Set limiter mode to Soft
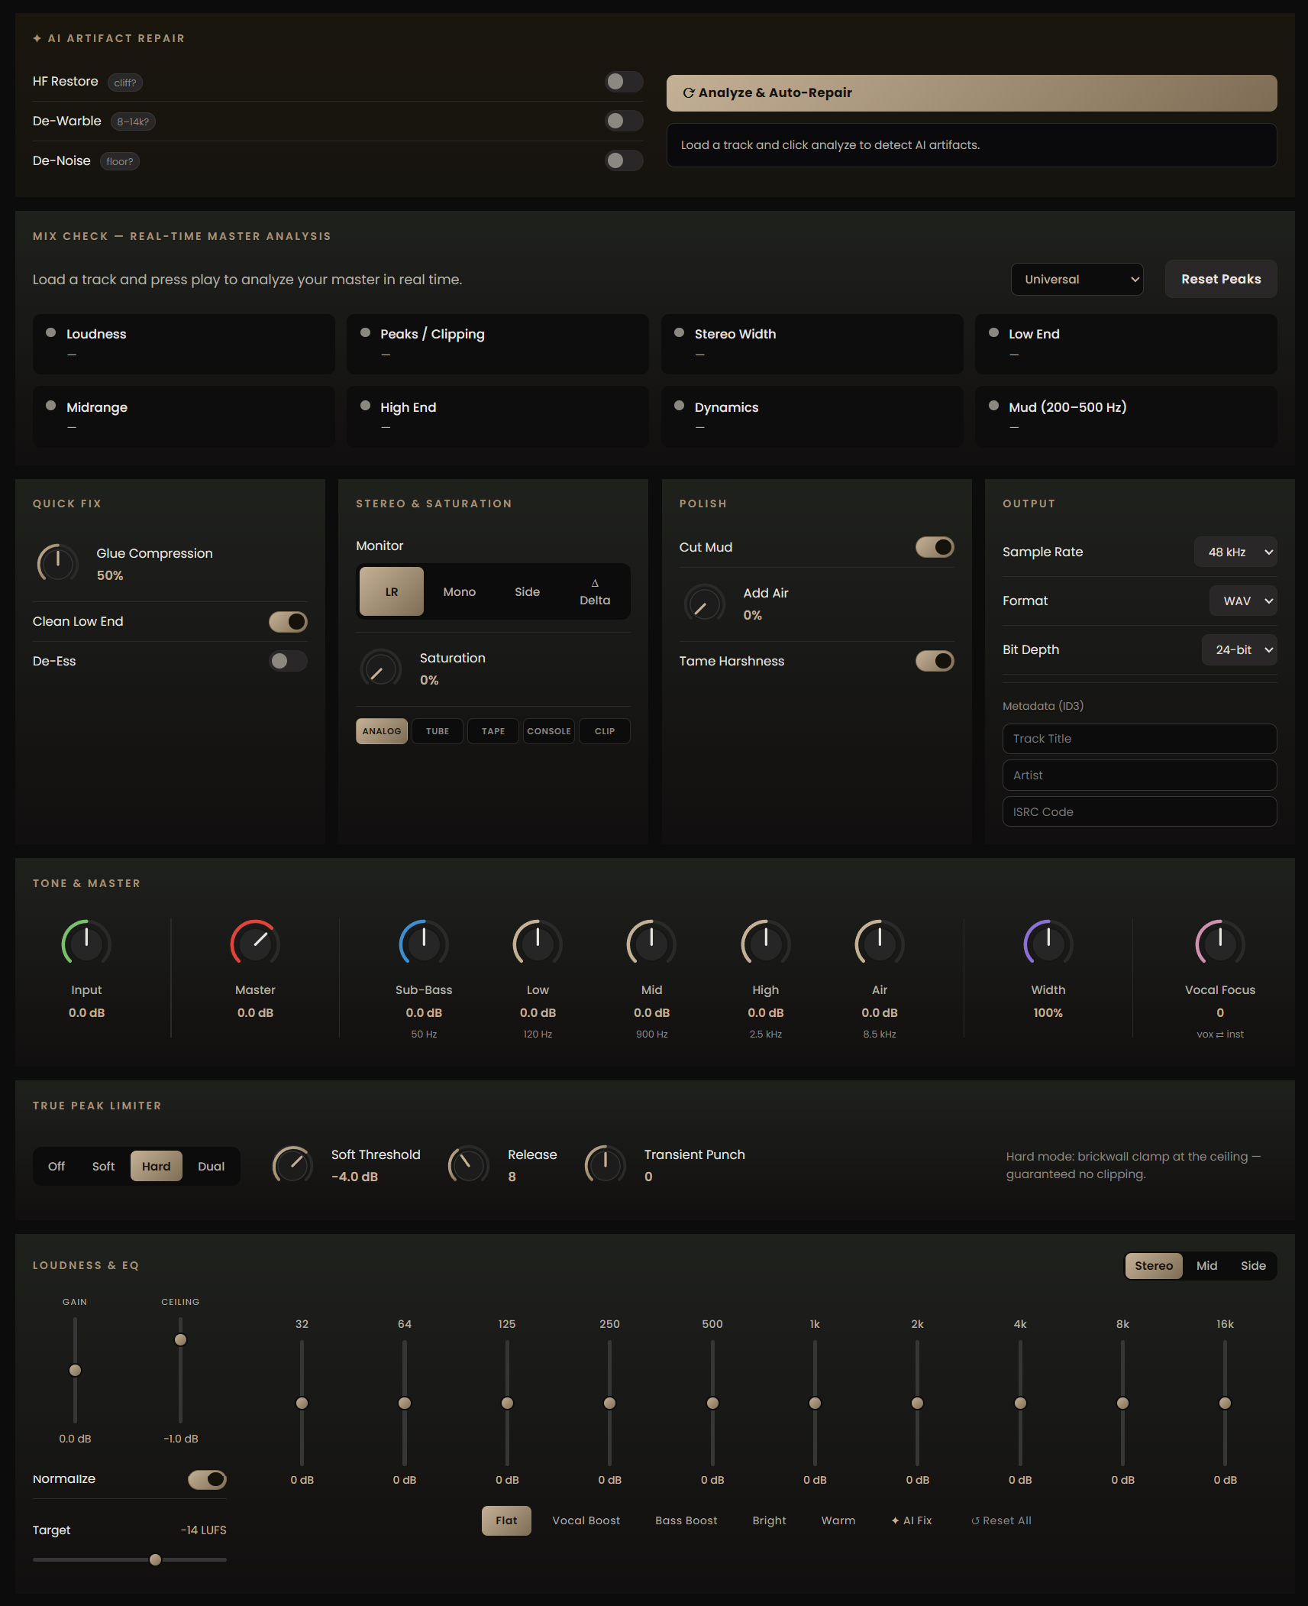Screen dimensions: 1308x1606 (103, 1167)
